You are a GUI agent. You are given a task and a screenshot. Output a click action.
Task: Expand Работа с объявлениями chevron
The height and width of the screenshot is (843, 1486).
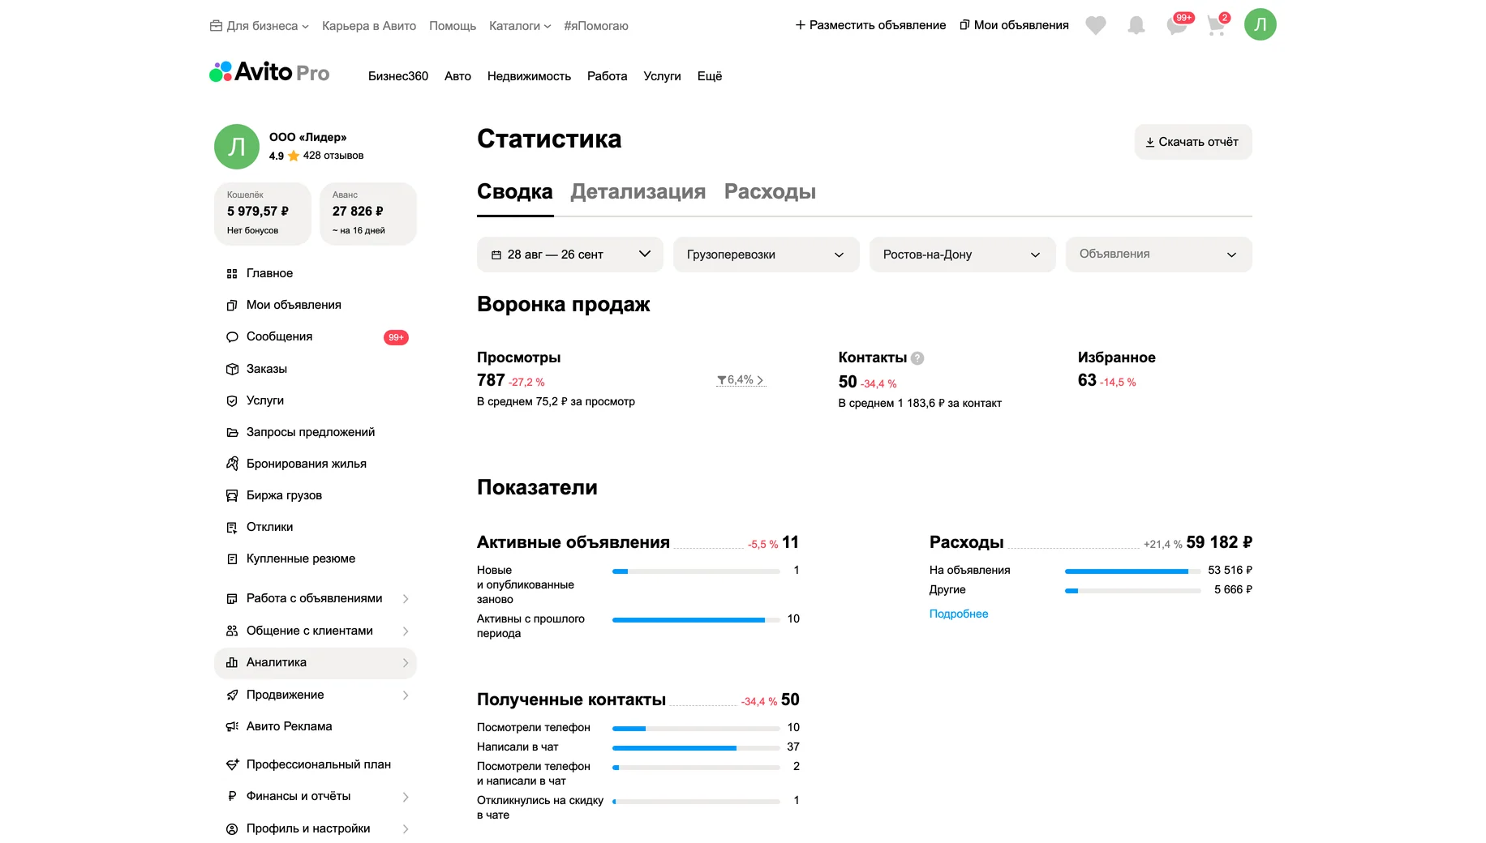[x=406, y=599]
